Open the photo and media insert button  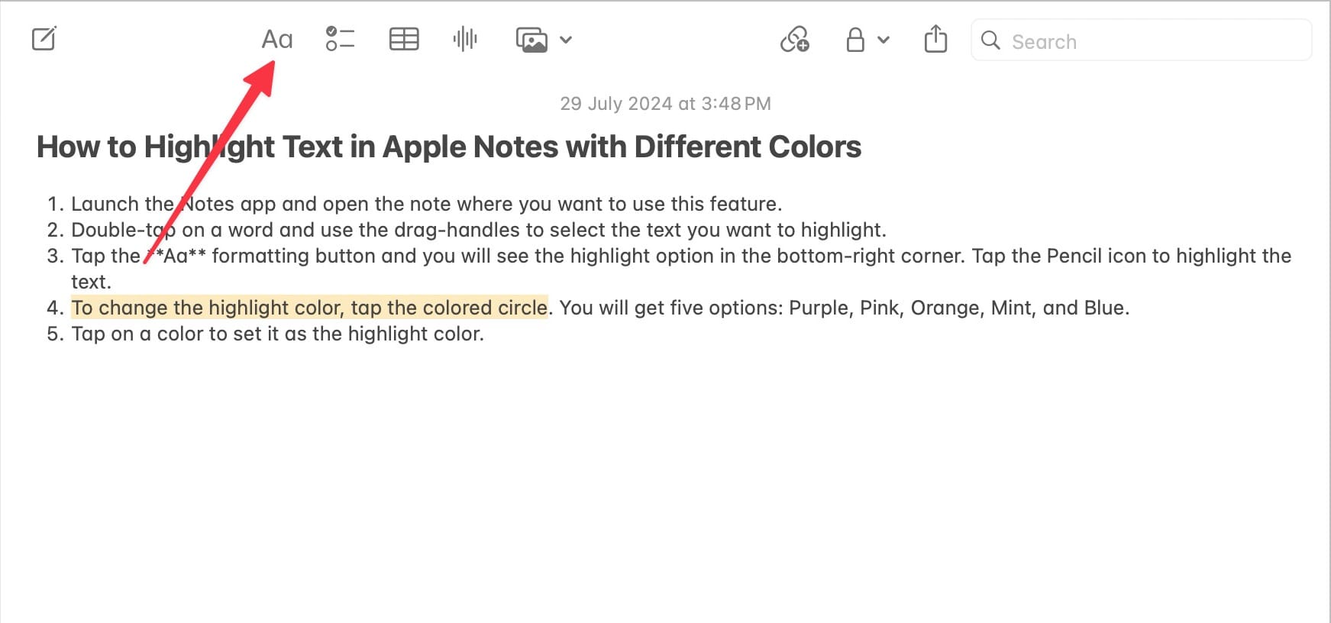[x=531, y=40]
